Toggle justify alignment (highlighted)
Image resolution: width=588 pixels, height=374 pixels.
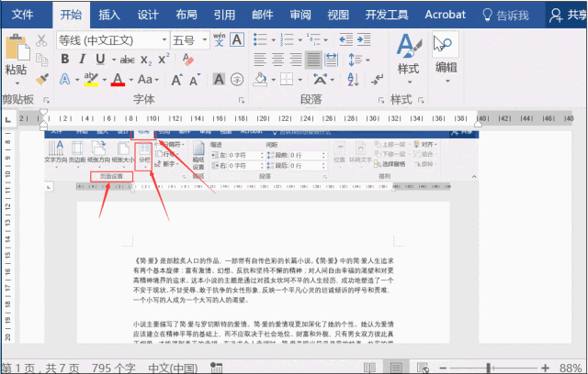(313, 60)
